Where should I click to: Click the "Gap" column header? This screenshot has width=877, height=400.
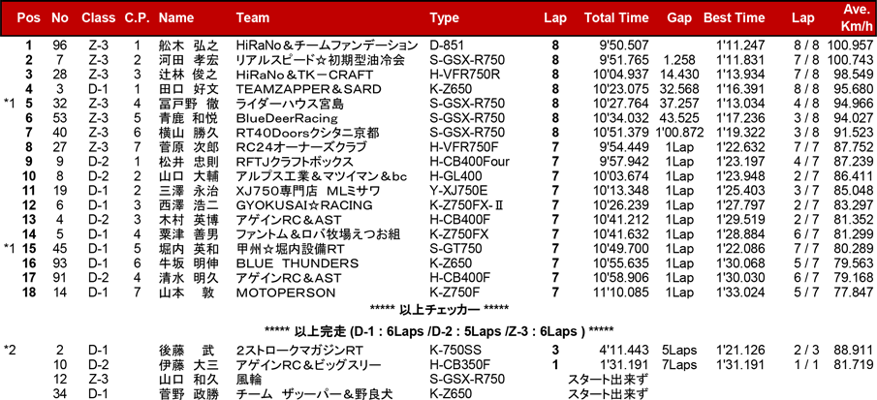[x=678, y=17]
